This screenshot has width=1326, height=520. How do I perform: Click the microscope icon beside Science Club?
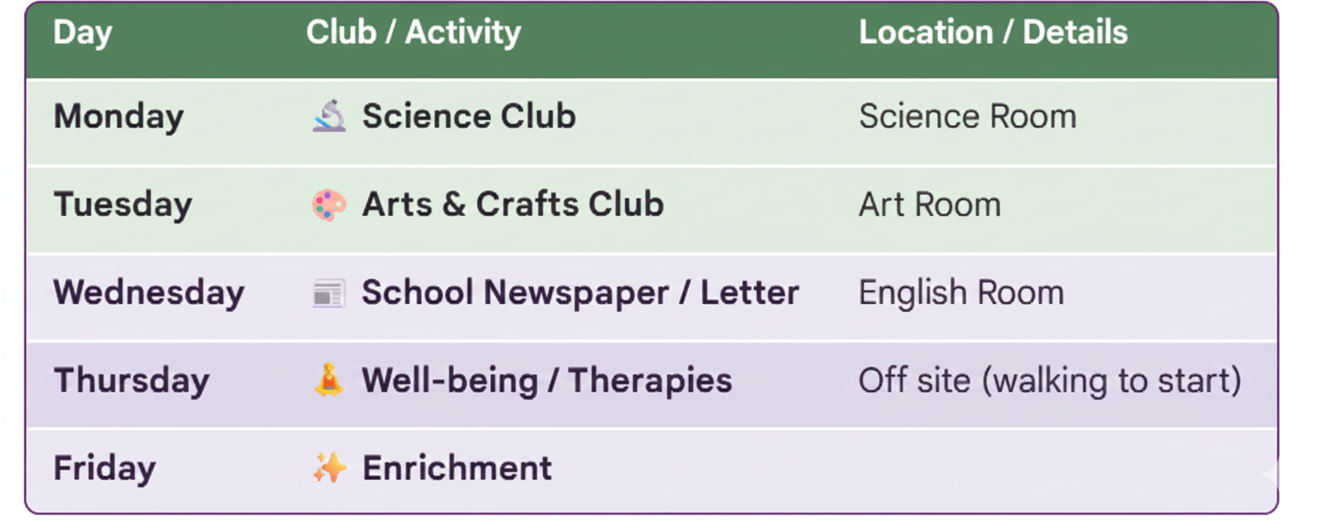click(x=329, y=116)
